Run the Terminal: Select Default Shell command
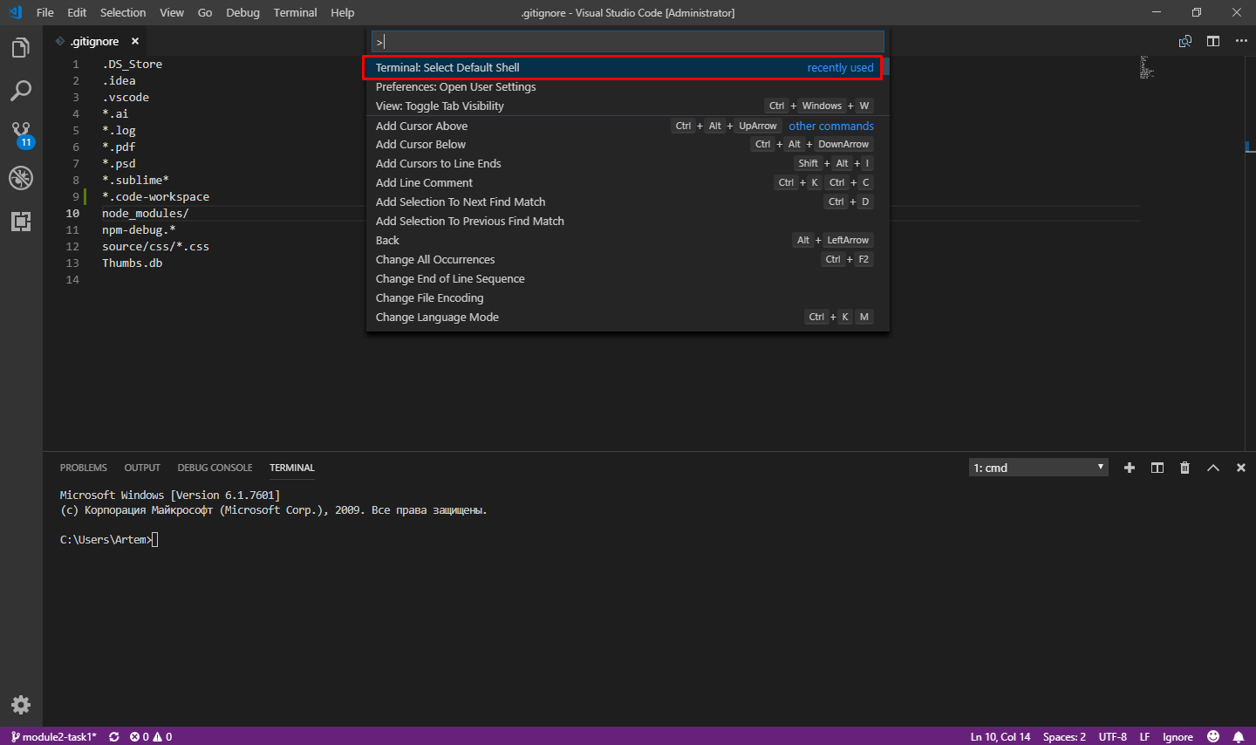 pyautogui.click(x=448, y=67)
